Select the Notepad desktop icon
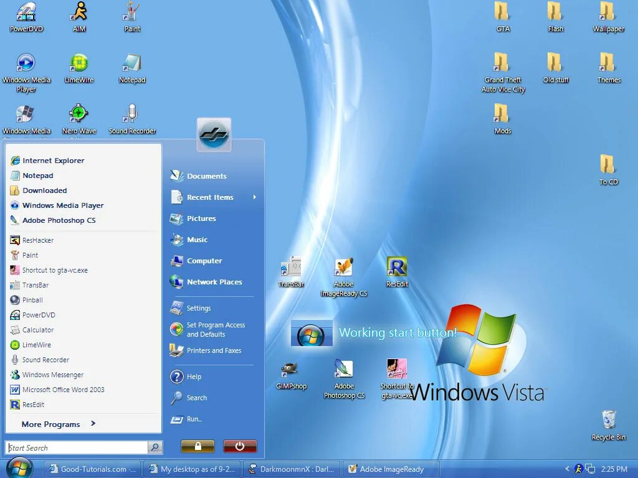Screen dimensions: 638x478 (x=132, y=68)
